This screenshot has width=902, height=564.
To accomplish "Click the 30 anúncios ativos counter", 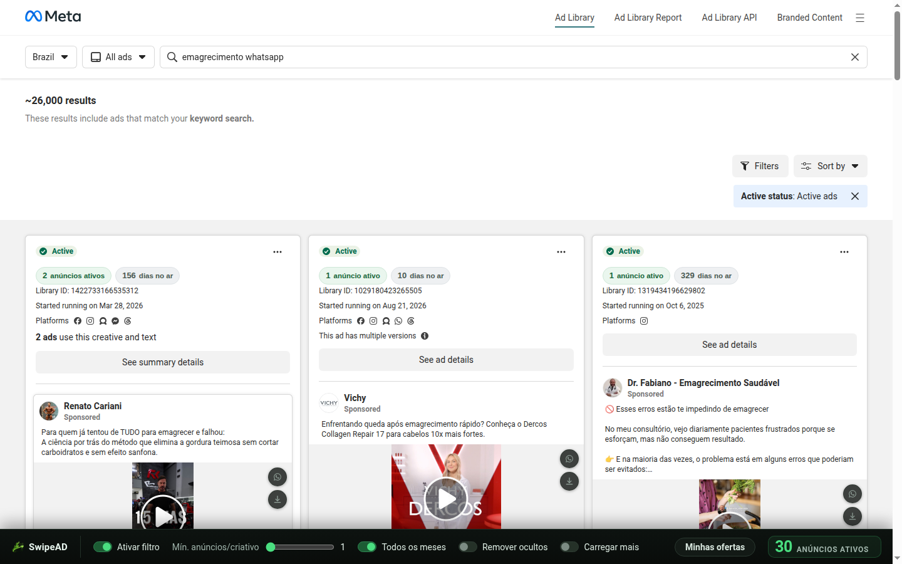I will click(824, 547).
